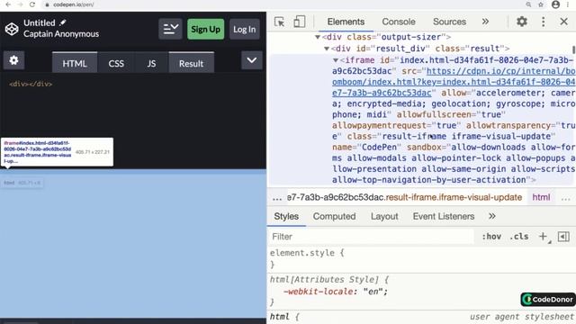This screenshot has height=324, width=576.
Task: Reload the page in browser
Action: (x=32, y=4)
